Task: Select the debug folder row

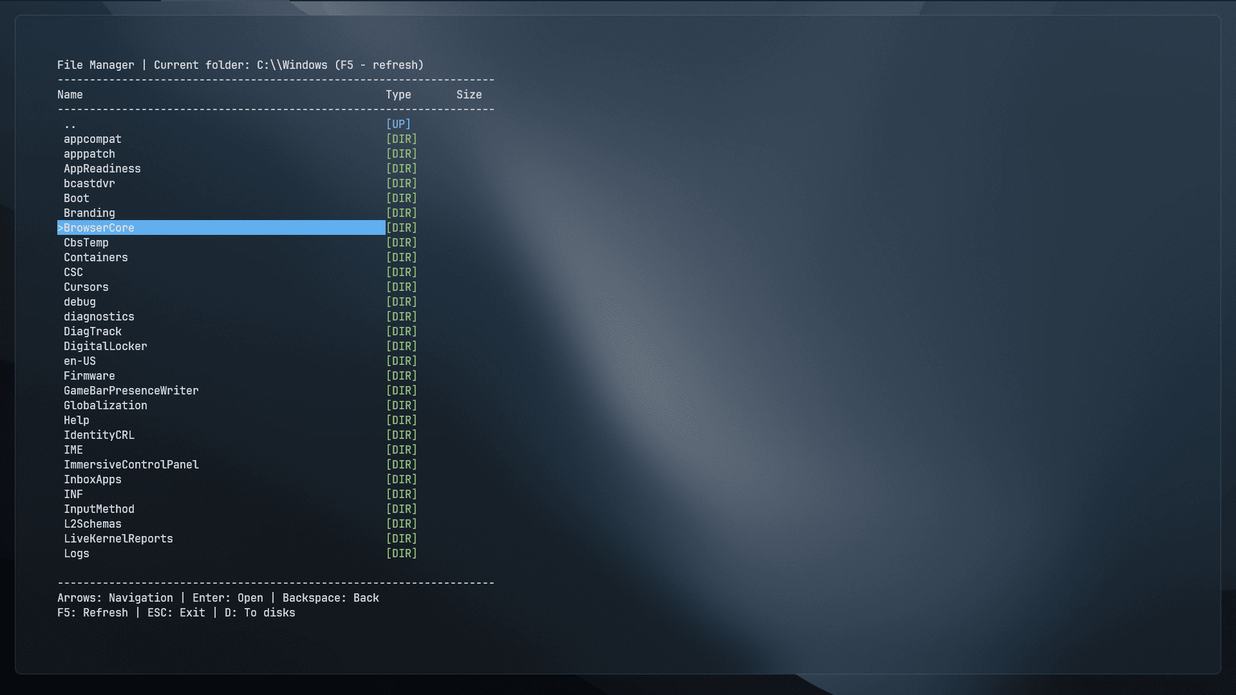Action: pyautogui.click(x=80, y=302)
